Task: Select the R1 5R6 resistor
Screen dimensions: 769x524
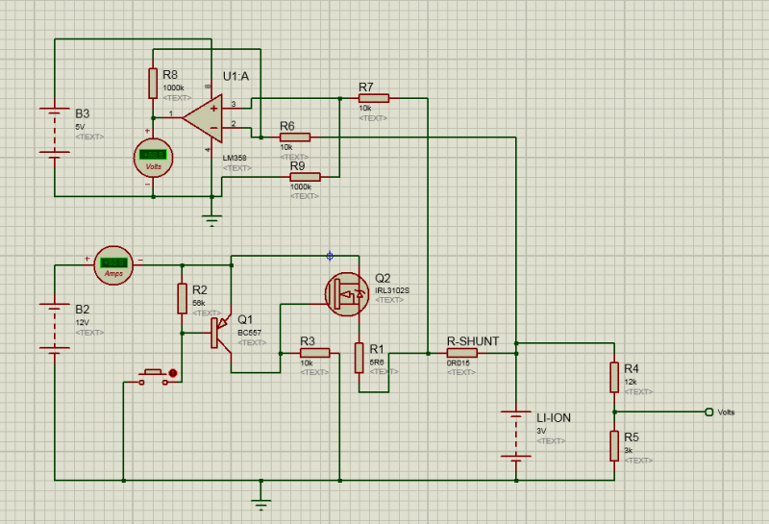Action: pos(358,358)
